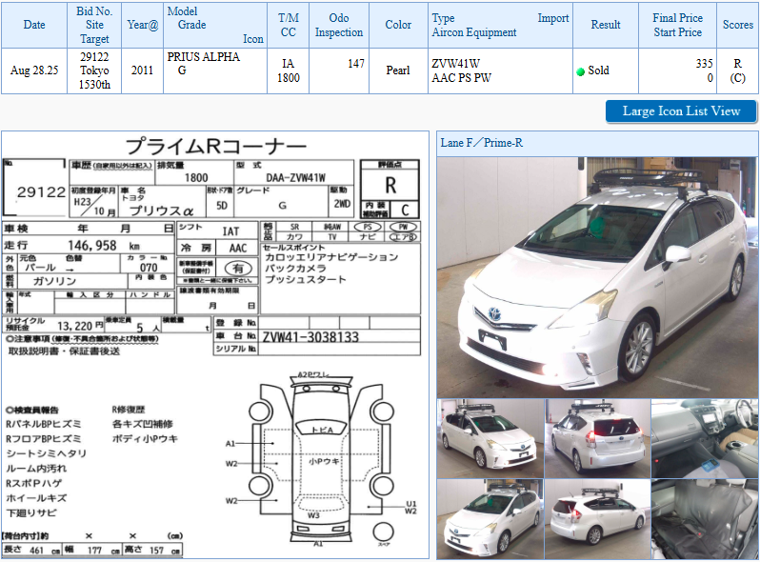Image resolution: width=760 pixels, height=562 pixels.
Task: Click the Color column header
Action: [x=398, y=25]
